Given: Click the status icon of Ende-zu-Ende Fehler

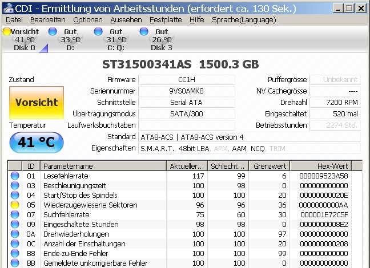Looking at the screenshot, I should click(x=15, y=253).
